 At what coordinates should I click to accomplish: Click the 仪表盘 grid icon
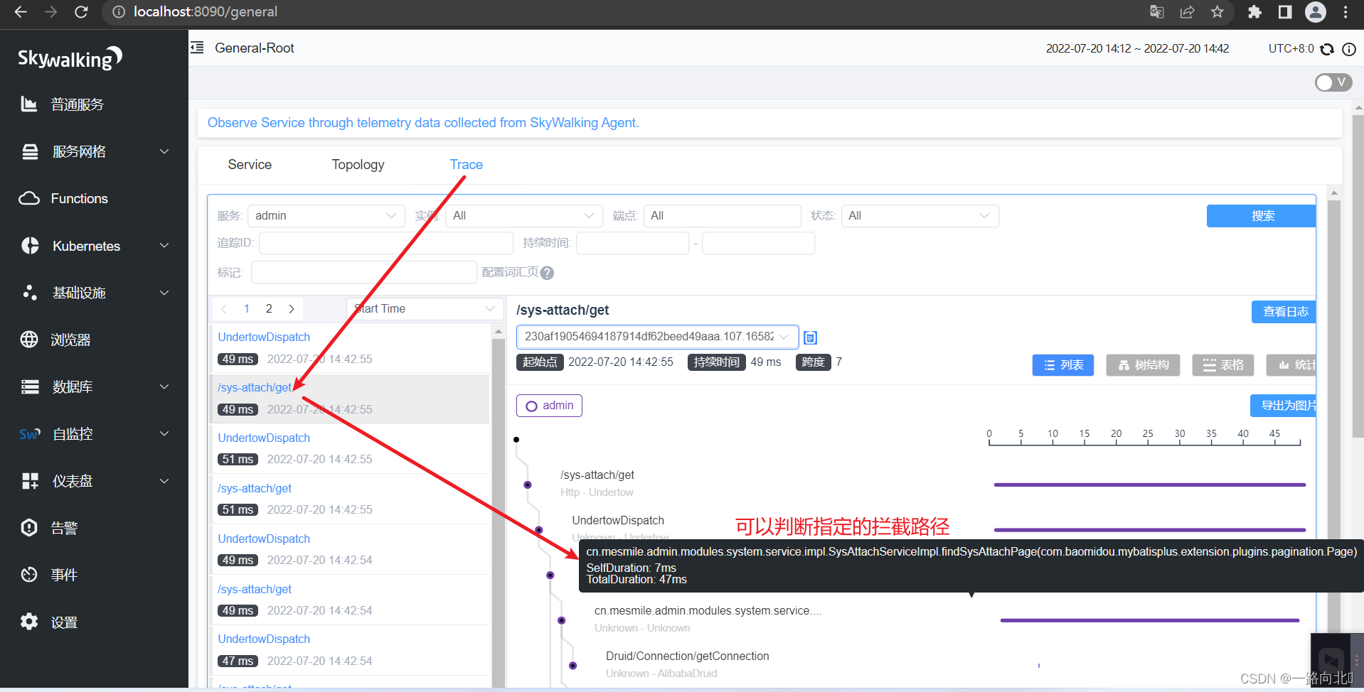(30, 481)
